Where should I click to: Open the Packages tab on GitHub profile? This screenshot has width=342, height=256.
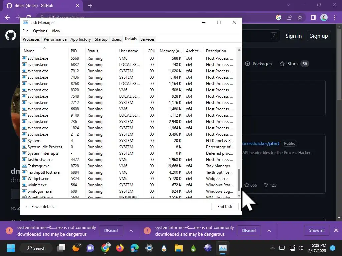258,64
